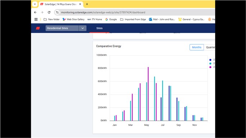Open the Web Slice Gallery bookmark

pos(73,19)
